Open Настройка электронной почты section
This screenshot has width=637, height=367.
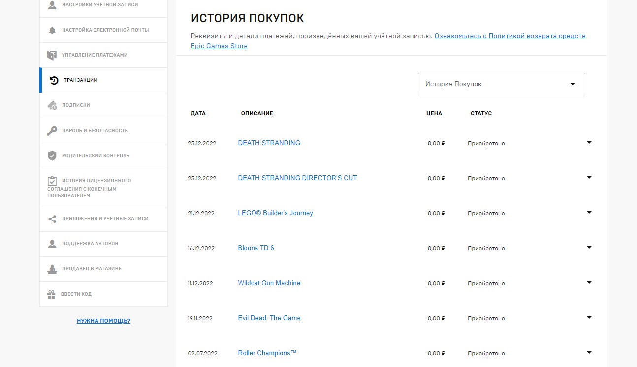tap(103, 30)
